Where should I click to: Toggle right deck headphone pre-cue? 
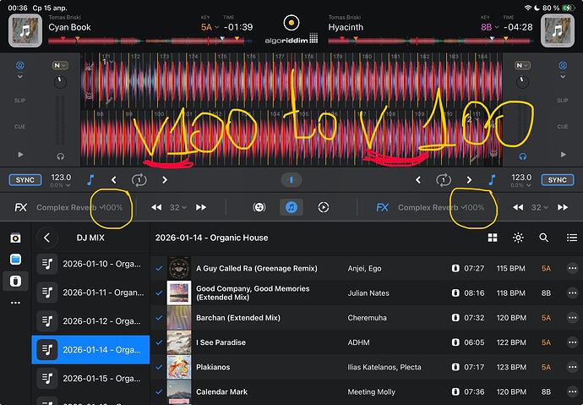[x=522, y=157]
